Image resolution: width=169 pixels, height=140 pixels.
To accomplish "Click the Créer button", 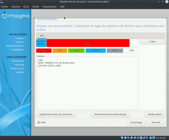I will (x=152, y=41).
